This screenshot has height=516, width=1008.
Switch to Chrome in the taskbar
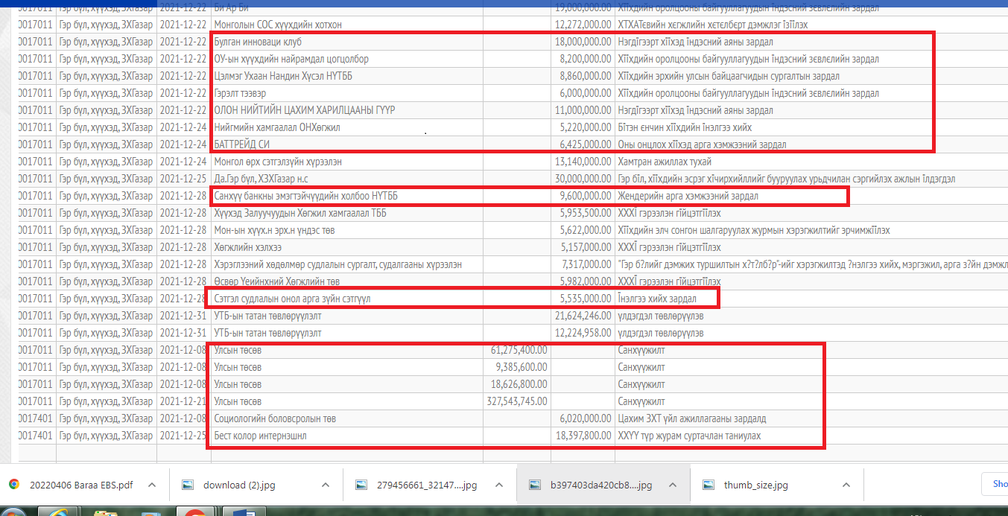coord(195,512)
